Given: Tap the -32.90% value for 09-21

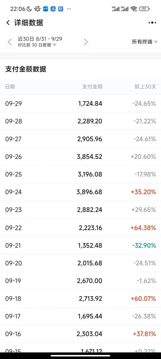Looking at the screenshot, I should tap(144, 245).
